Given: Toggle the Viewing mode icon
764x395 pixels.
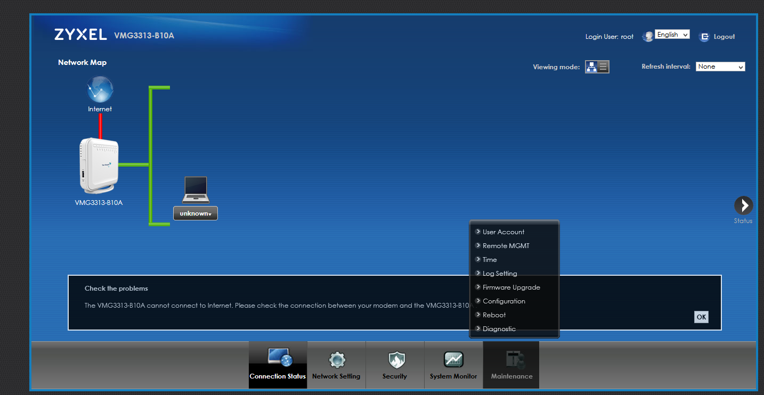Looking at the screenshot, I should click(597, 67).
